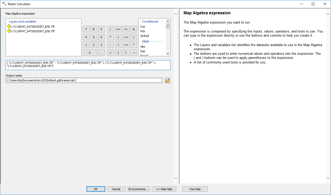Insert the Boolean And (&) operator
The image size is (331, 195).
click(x=134, y=29)
